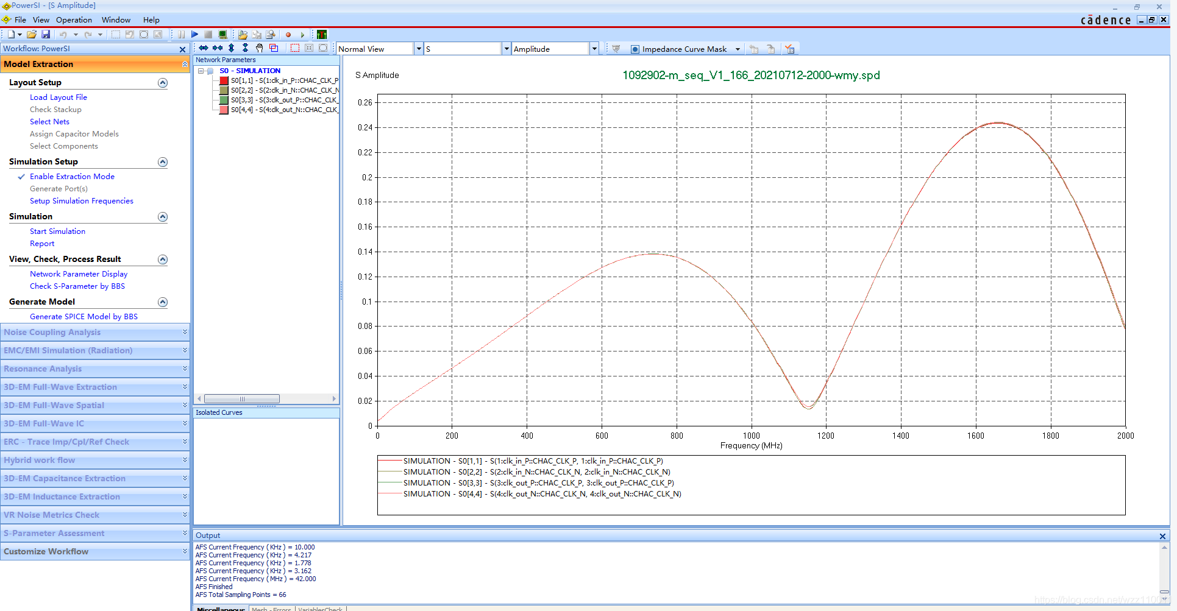This screenshot has width=1177, height=611.
Task: Open the Normal View dropdown
Action: pyautogui.click(x=419, y=49)
